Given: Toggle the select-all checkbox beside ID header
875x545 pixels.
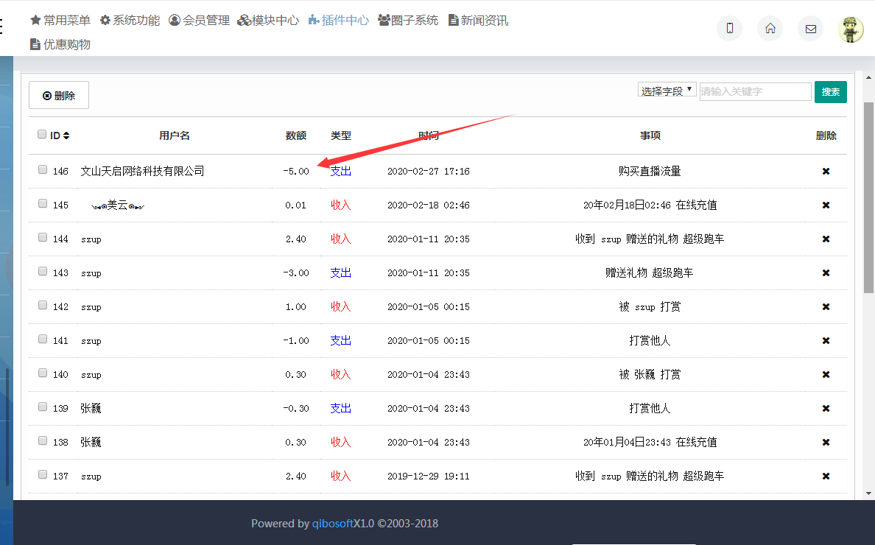Looking at the screenshot, I should 42,135.
